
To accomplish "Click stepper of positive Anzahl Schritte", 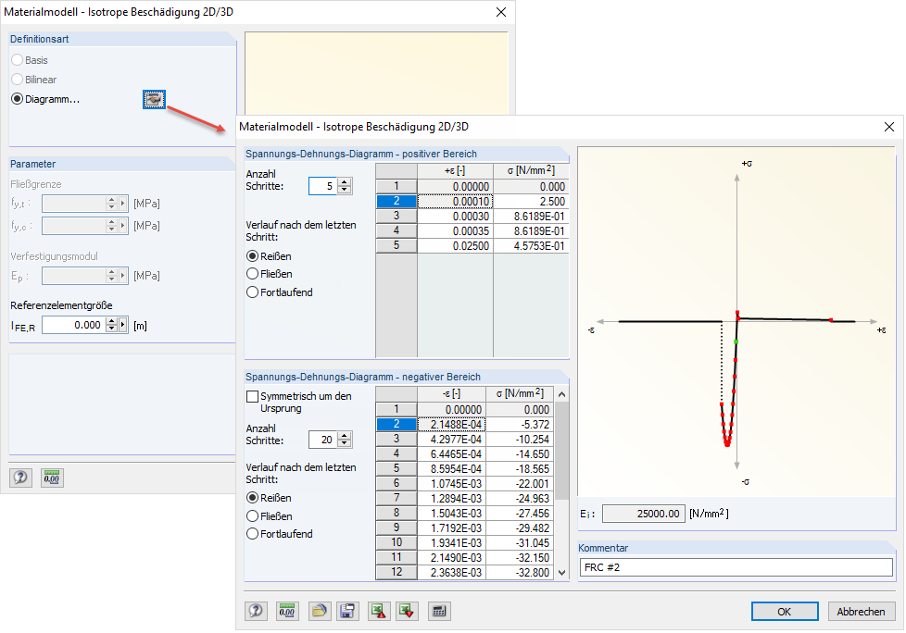I will [345, 186].
